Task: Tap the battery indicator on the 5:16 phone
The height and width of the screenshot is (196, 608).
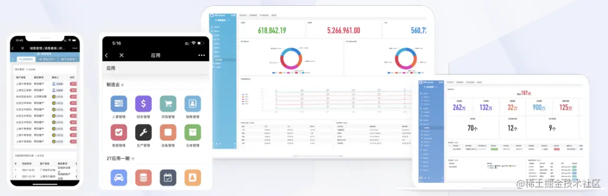Action: (x=201, y=43)
